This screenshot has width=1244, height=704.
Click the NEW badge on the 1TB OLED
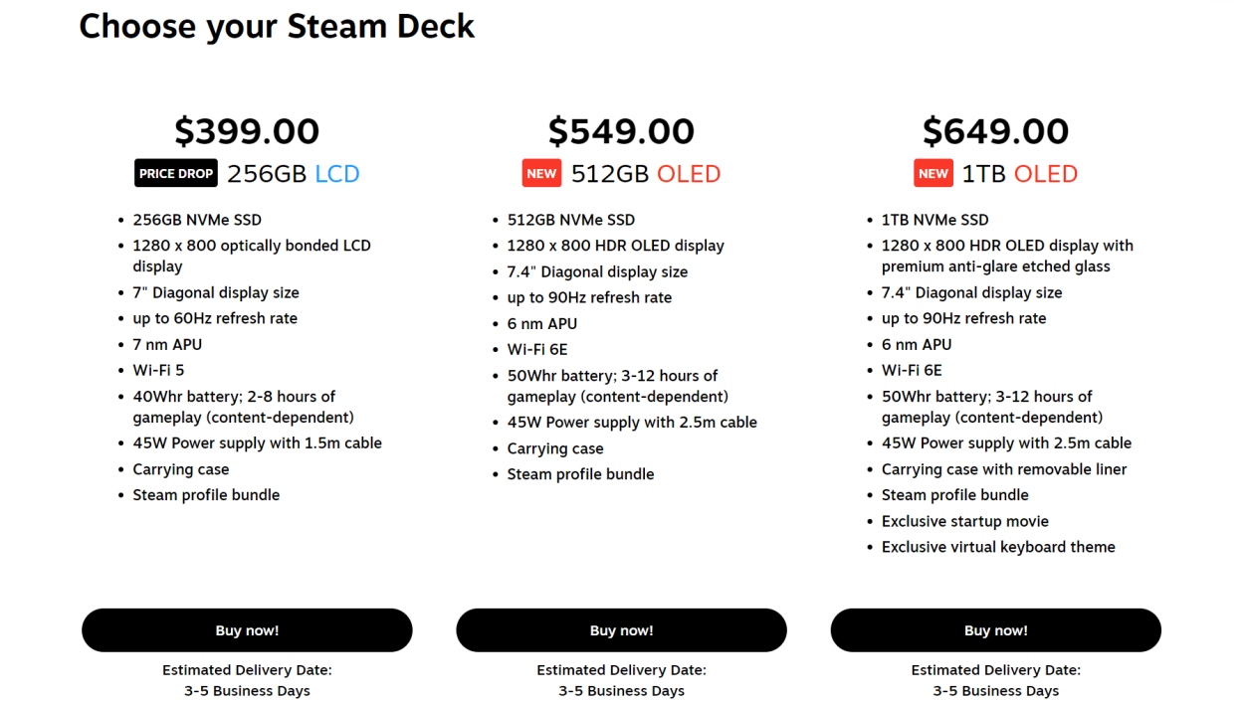933,173
